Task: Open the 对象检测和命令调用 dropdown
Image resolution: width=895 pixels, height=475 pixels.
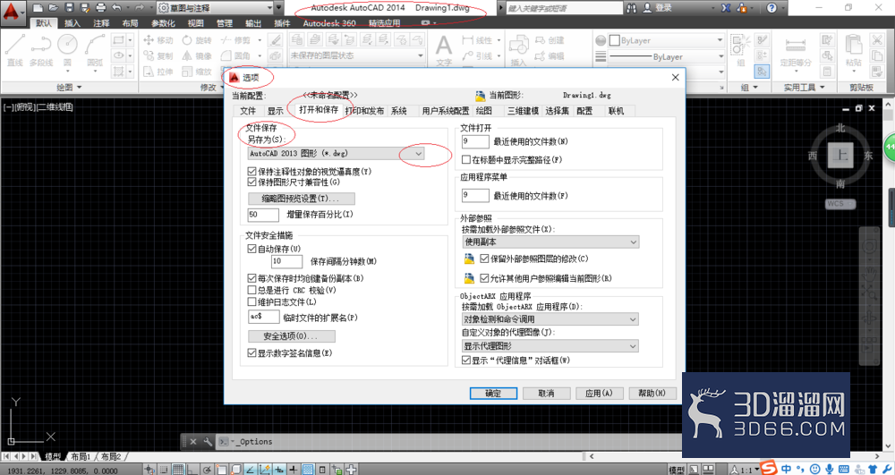Action: coord(550,319)
